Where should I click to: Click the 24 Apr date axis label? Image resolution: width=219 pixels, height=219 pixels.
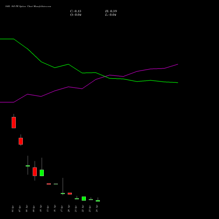(x=97, y=208)
